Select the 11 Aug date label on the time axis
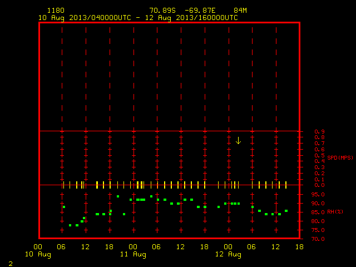The width and height of the screenshot is (356, 267). [x=133, y=254]
